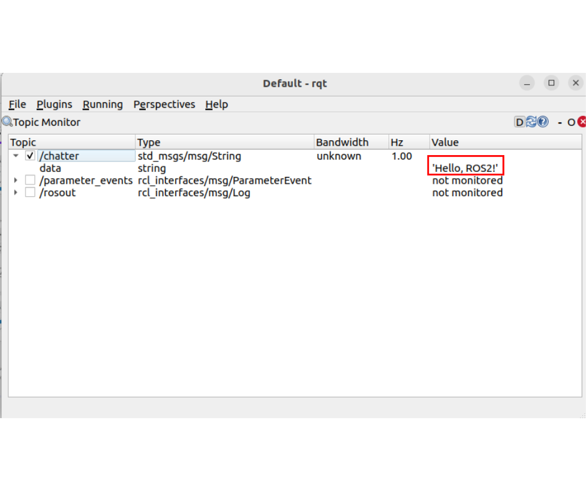Screen dimensions: 586x491
Task: Sort by the Bandwidth column header
Action: click(x=342, y=142)
